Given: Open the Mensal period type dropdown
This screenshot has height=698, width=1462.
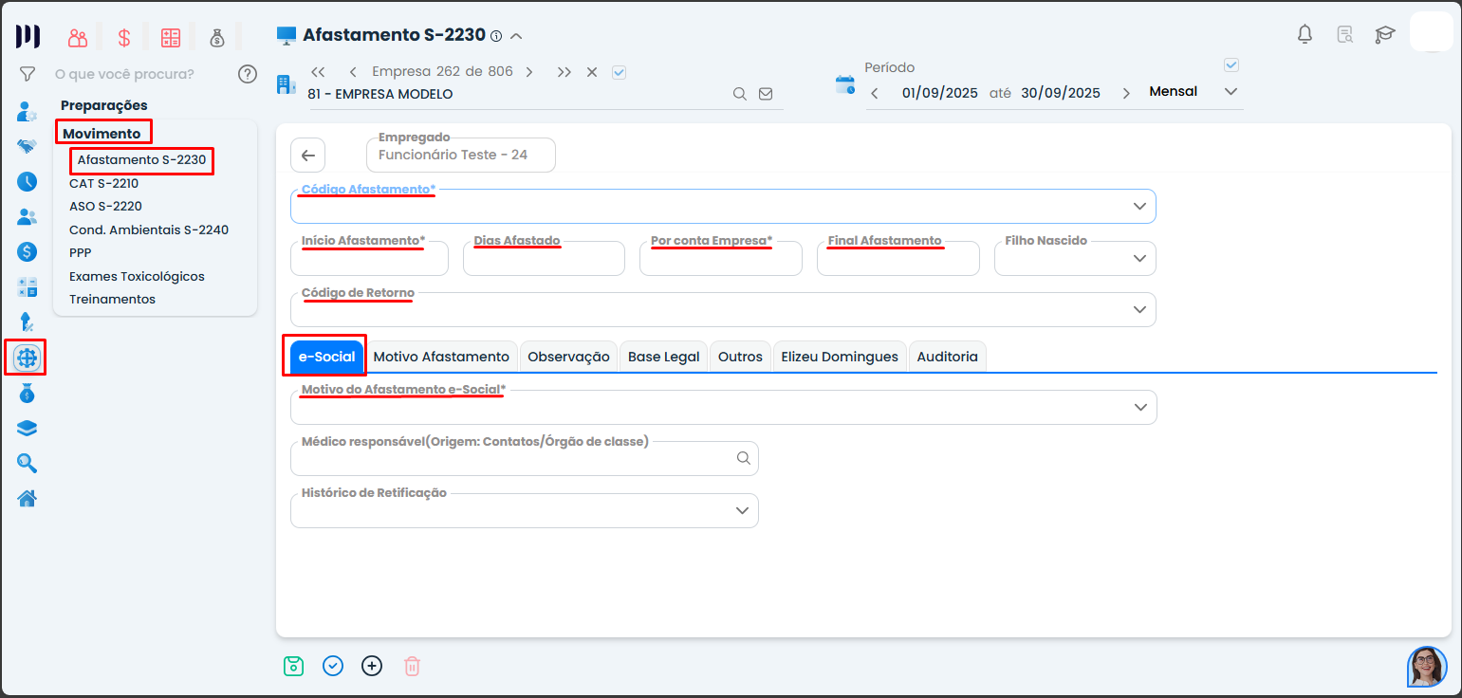Looking at the screenshot, I should pos(1231,92).
